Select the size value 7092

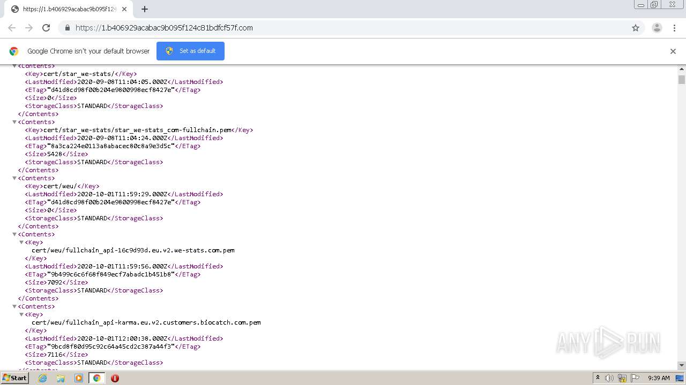[55, 282]
